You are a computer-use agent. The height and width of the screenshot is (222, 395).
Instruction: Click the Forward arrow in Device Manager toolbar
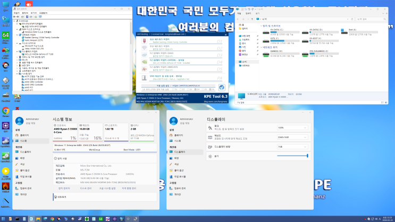point(18,17)
